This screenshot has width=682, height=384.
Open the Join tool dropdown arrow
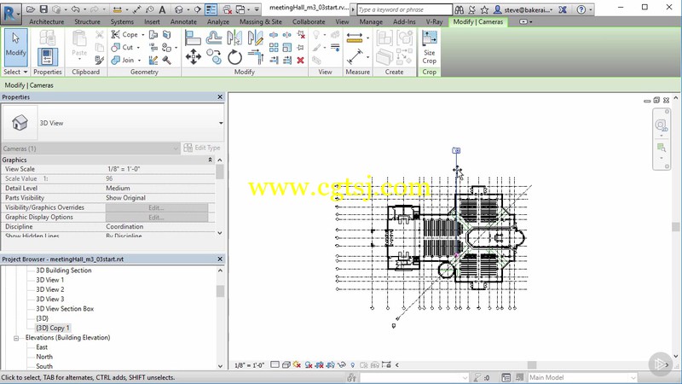click(139, 61)
